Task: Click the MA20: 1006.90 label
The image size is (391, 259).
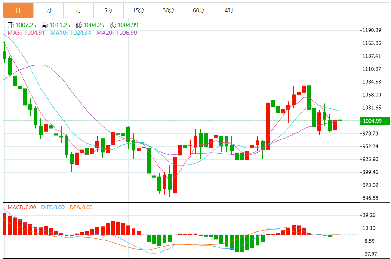Action: [x=117, y=33]
